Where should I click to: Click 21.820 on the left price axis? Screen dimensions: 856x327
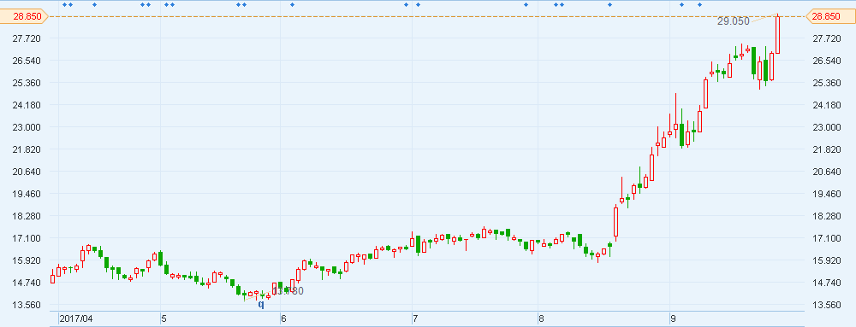pos(27,149)
